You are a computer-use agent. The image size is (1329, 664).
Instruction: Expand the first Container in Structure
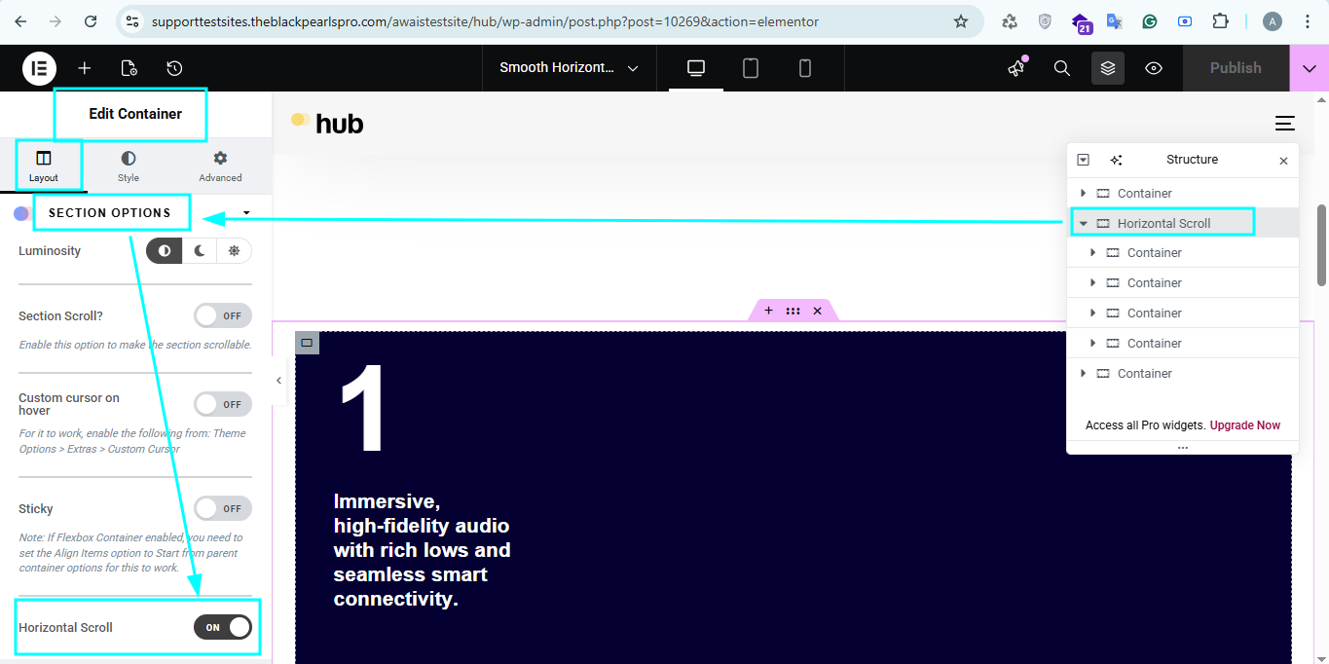pos(1083,193)
